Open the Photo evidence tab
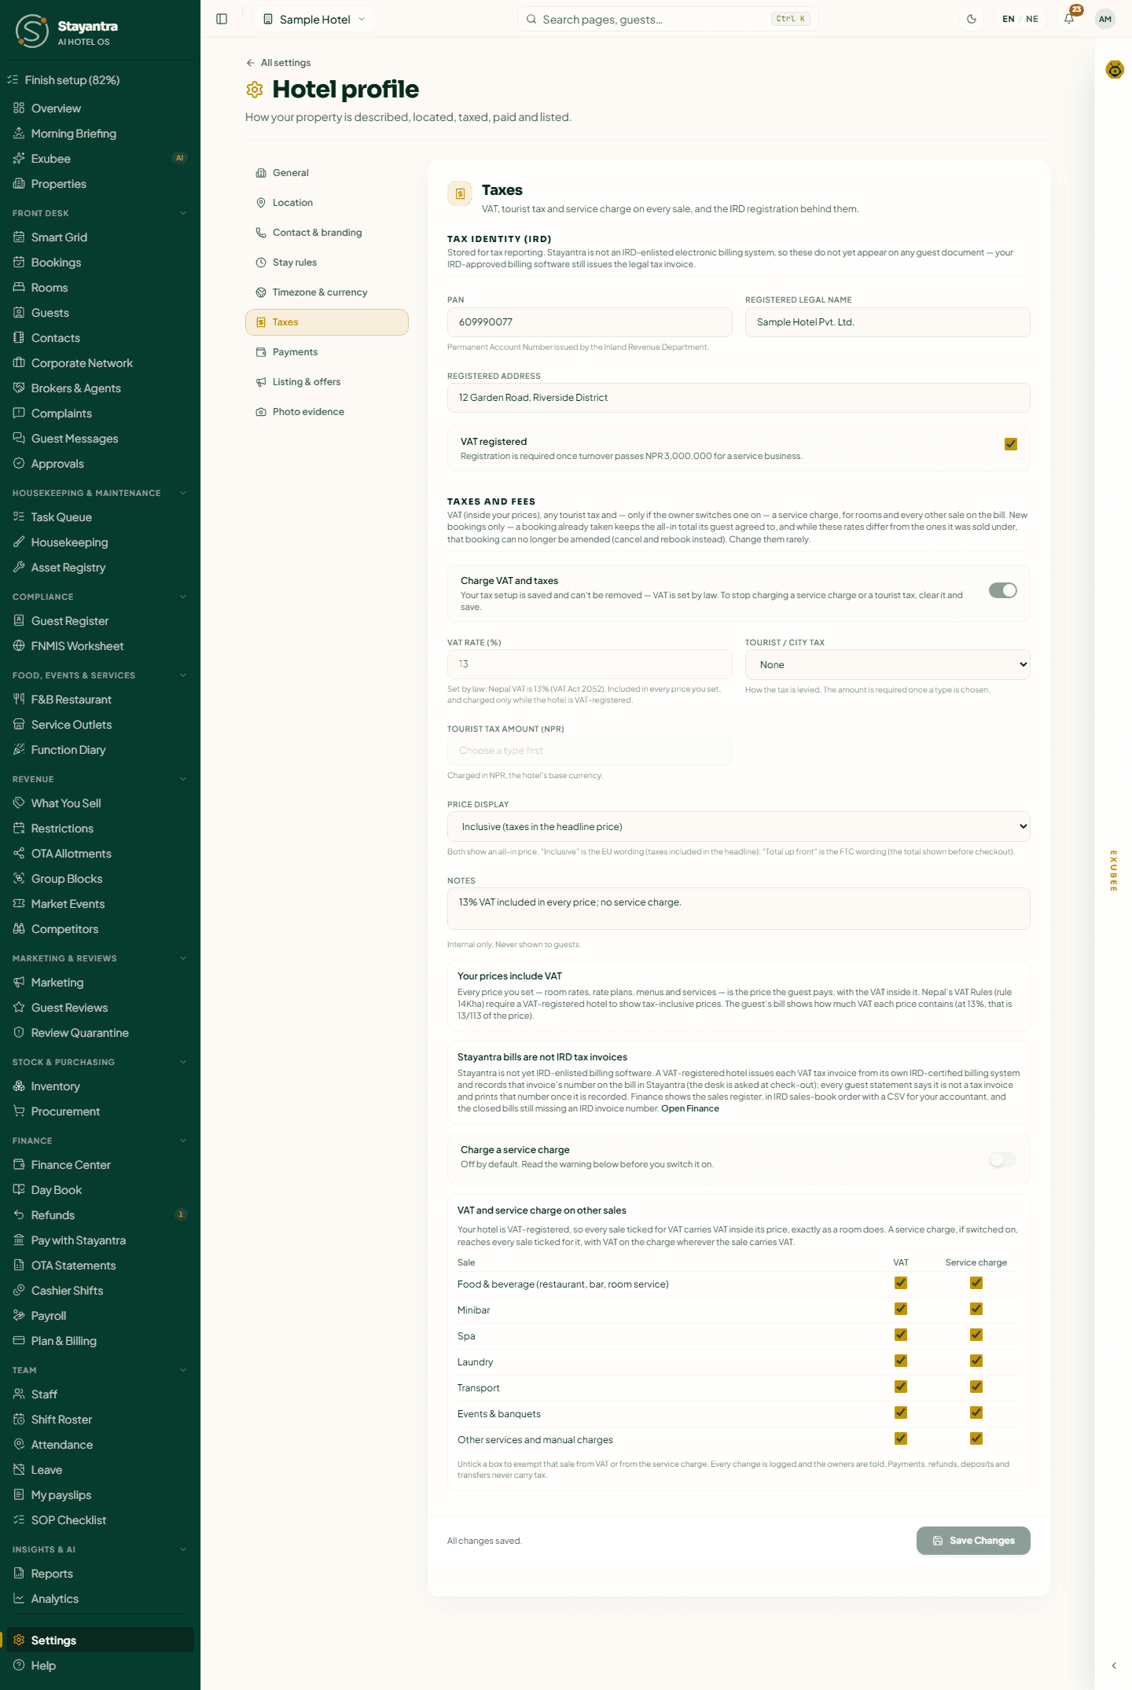1132x1690 pixels. 327,412
